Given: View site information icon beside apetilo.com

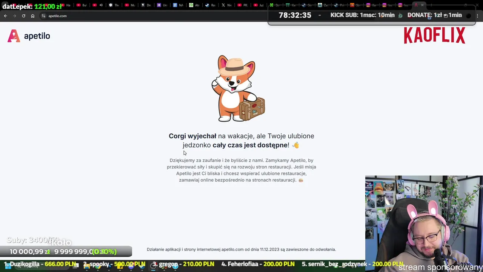Looking at the screenshot, I should click(x=43, y=16).
